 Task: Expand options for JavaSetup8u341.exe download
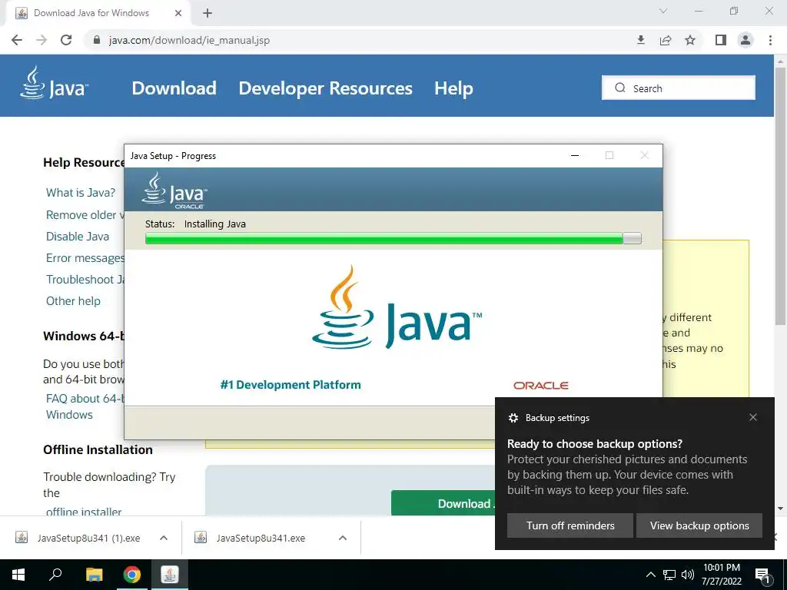(343, 538)
